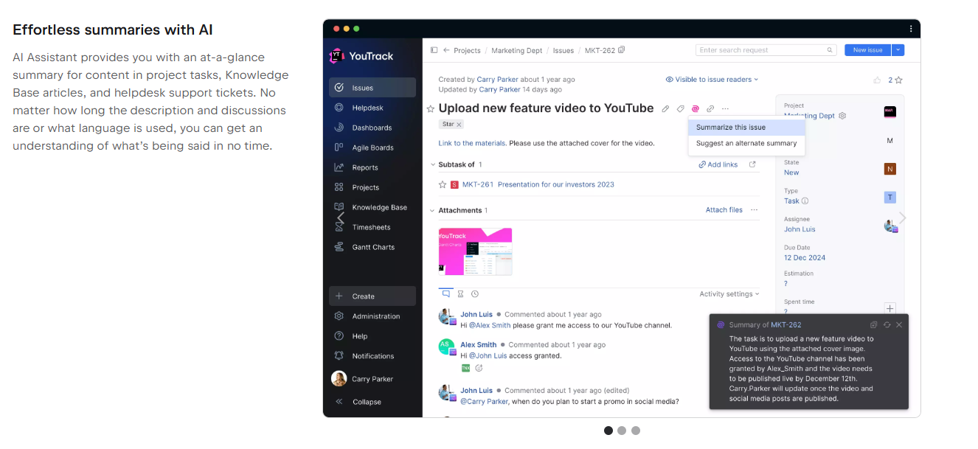Viewport: 978px width, 449px height.
Task: Open the pink YouTrack attachment thumbnail
Action: click(x=475, y=251)
